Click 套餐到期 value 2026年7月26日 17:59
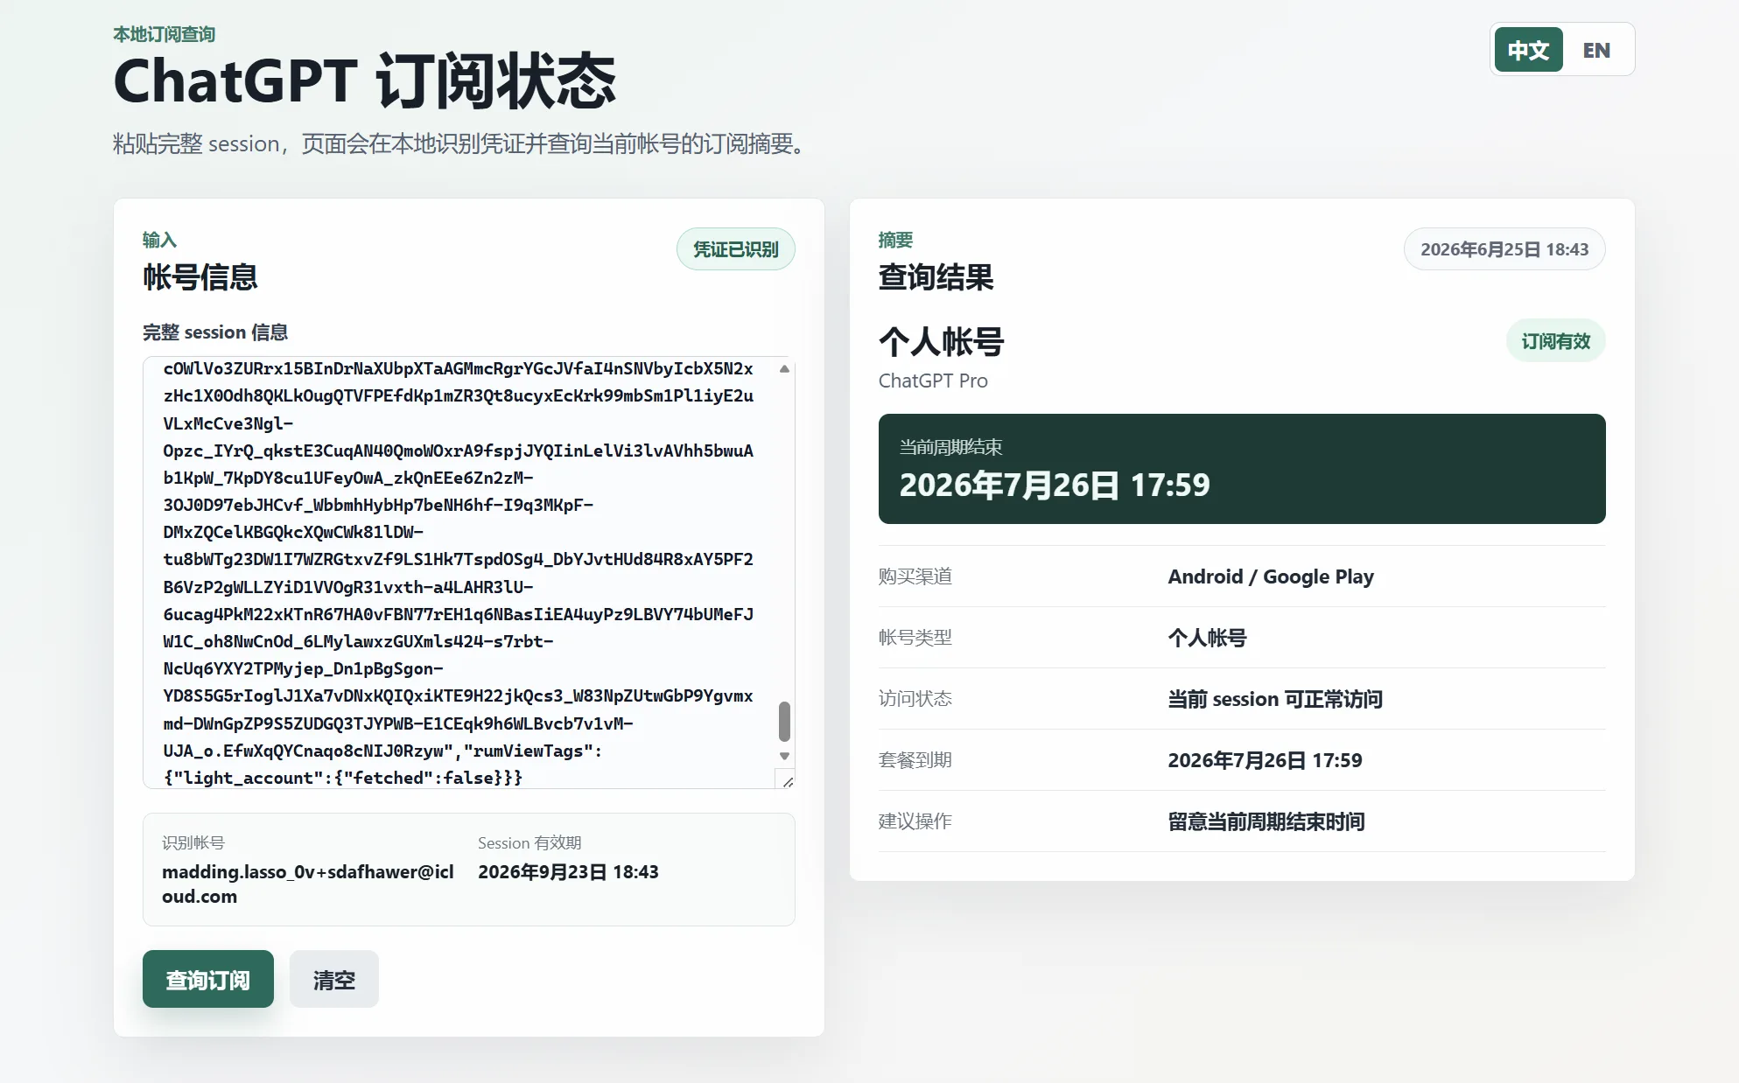 pyautogui.click(x=1265, y=760)
